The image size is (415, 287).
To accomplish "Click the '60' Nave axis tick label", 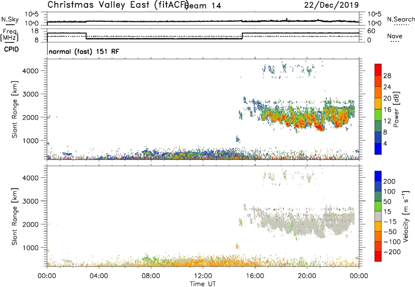I will pos(371,31).
